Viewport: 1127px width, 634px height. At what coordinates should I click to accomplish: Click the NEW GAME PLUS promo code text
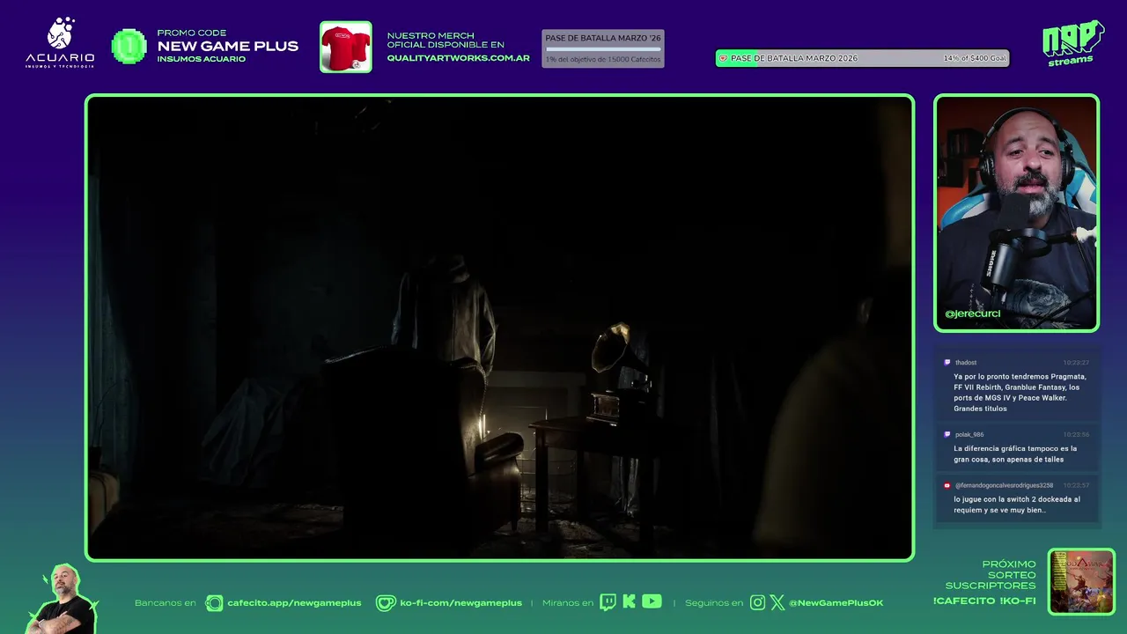[227, 46]
